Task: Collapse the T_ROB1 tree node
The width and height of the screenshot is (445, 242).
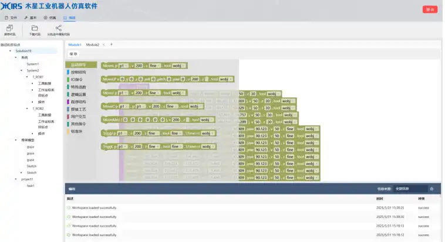Action: (x=26, y=77)
